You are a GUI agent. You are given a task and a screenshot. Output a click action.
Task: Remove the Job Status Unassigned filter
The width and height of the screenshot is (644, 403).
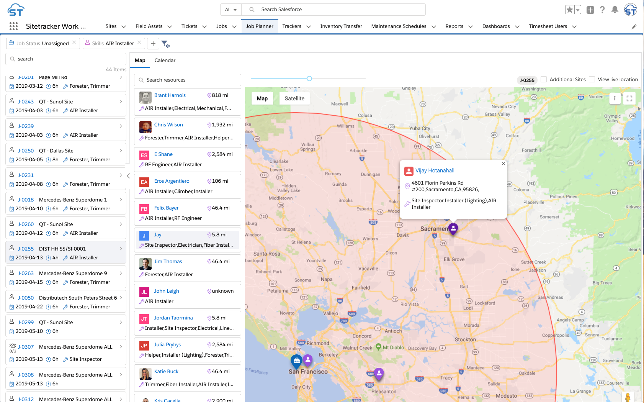(x=74, y=43)
